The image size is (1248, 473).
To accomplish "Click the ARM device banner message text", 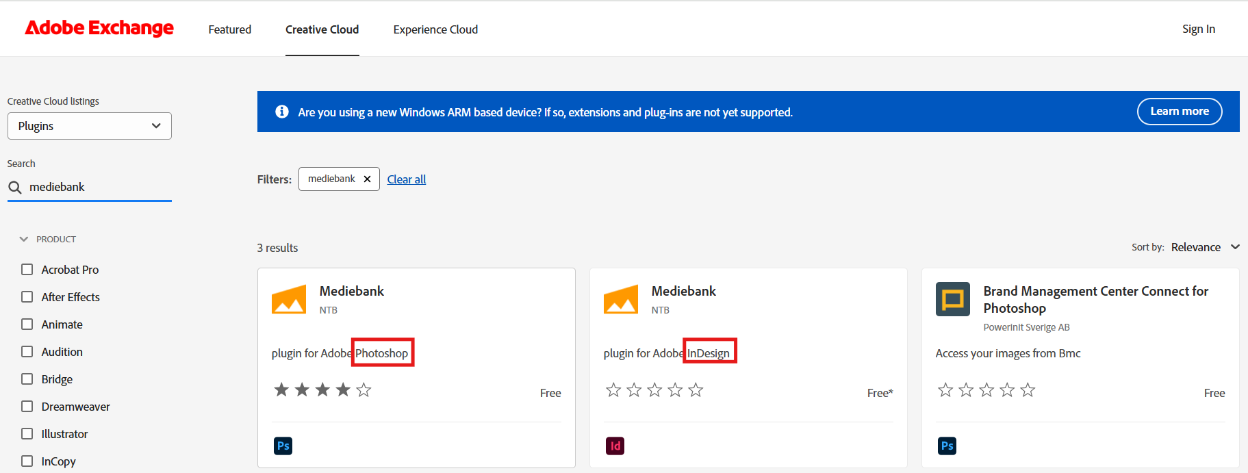I will click(545, 112).
